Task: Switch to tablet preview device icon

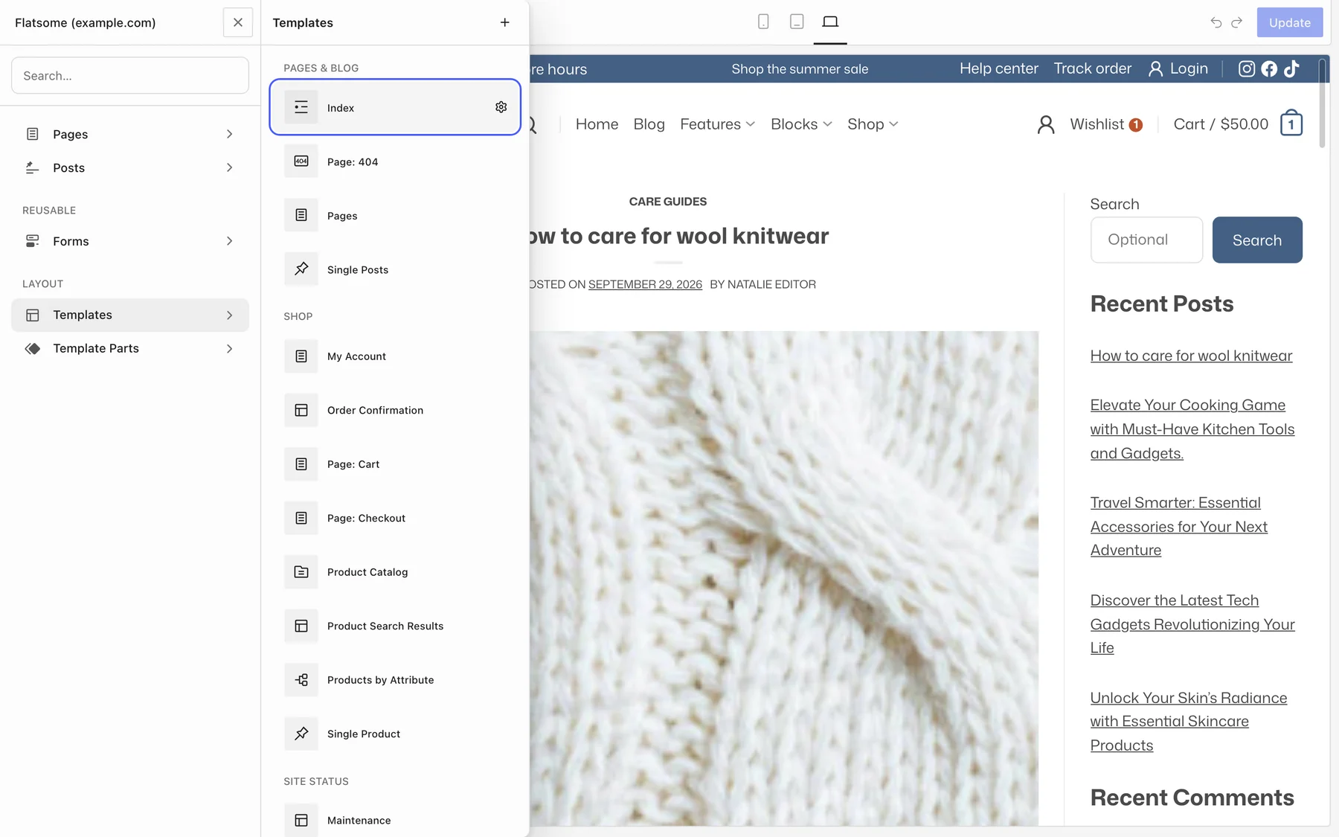Action: (797, 22)
